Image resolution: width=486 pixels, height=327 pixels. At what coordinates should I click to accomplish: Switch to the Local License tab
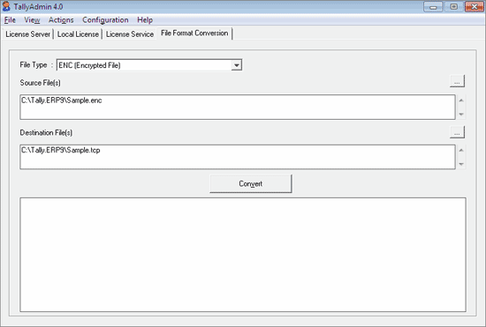point(78,34)
